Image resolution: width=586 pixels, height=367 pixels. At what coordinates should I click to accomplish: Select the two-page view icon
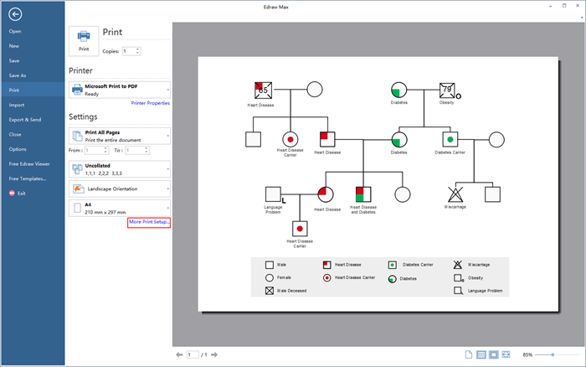point(481,355)
